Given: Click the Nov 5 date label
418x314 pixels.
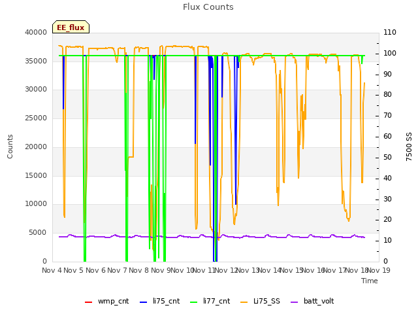Looking at the screenshot, I should [x=74, y=270].
